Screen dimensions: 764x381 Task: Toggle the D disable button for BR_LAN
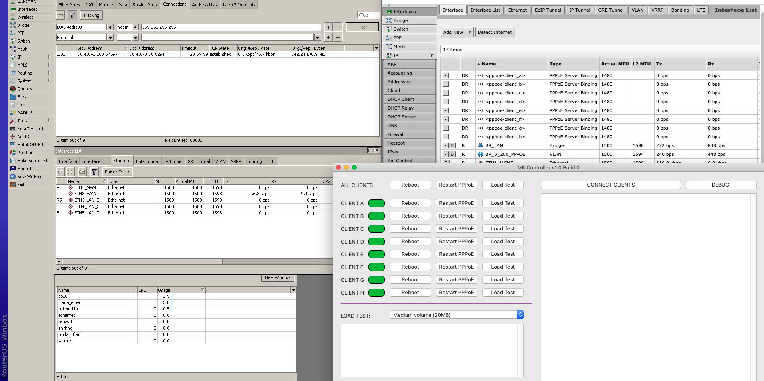[x=453, y=146]
